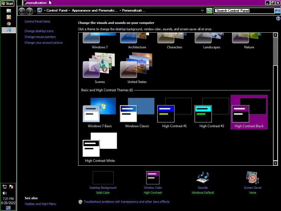This screenshot has width=281, height=211.
Task: Open Windows Explorer from taskbar
Action: [x=9, y=11]
